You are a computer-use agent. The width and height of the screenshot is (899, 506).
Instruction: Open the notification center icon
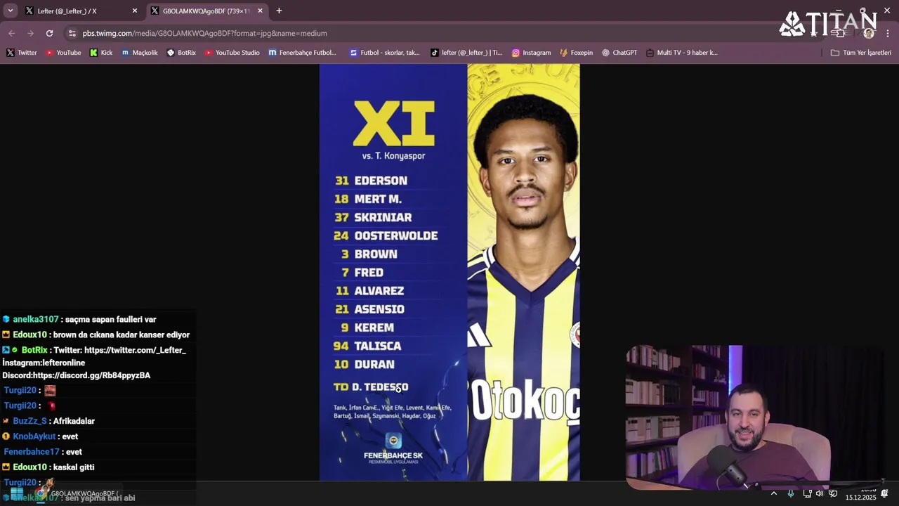885,493
